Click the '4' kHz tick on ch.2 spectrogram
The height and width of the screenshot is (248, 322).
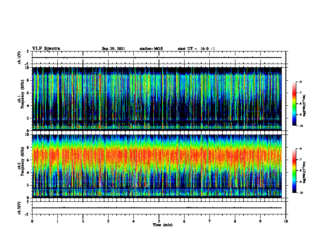(28, 173)
